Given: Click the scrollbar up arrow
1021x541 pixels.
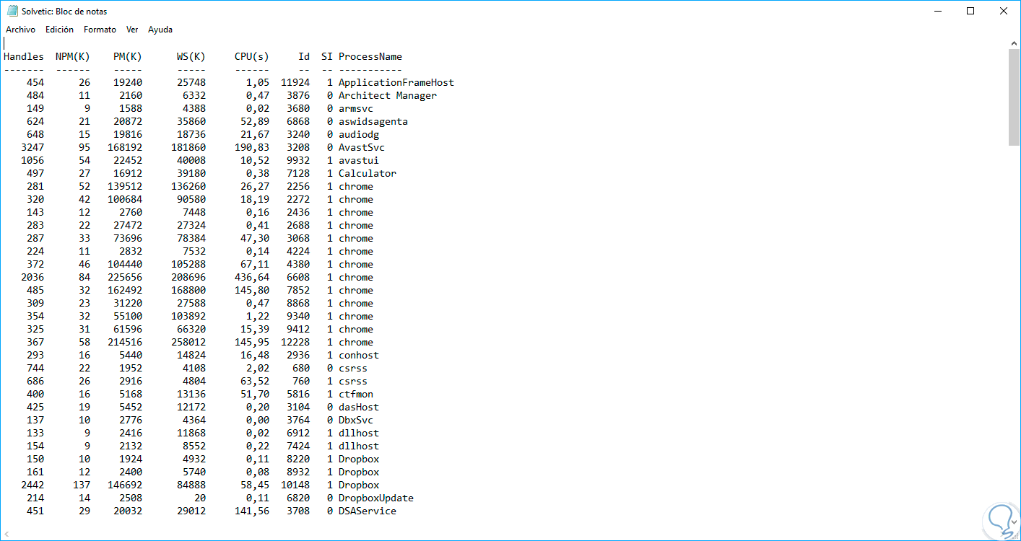Looking at the screenshot, I should pyautogui.click(x=1014, y=43).
